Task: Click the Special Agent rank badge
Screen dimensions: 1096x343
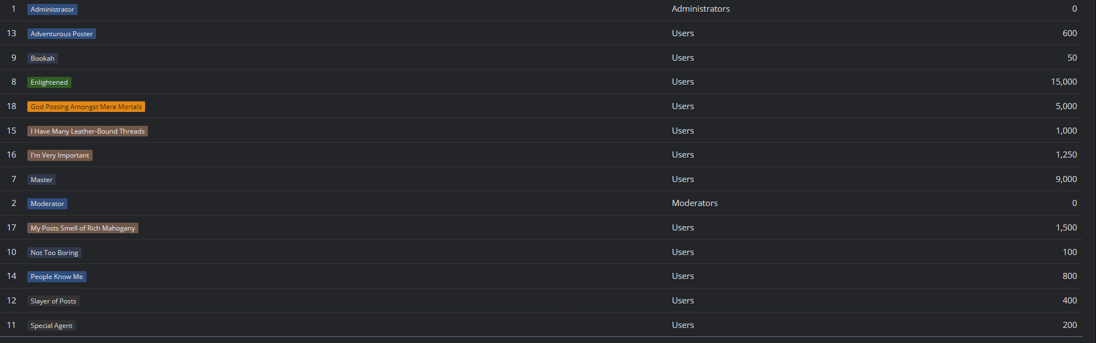Action: [x=51, y=326]
